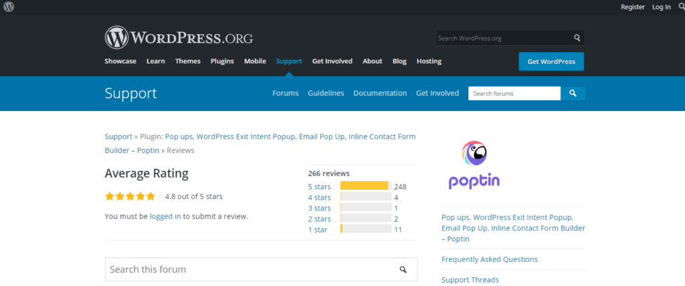Open the Documentation link
Screen dimensions: 685x286
[x=380, y=93]
